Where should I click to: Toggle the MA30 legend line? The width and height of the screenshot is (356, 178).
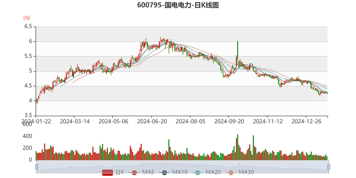239,172
